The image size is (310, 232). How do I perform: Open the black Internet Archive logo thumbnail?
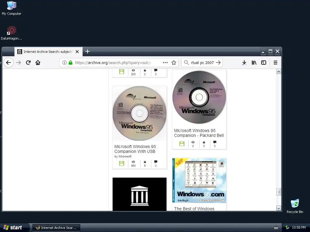tap(139, 194)
